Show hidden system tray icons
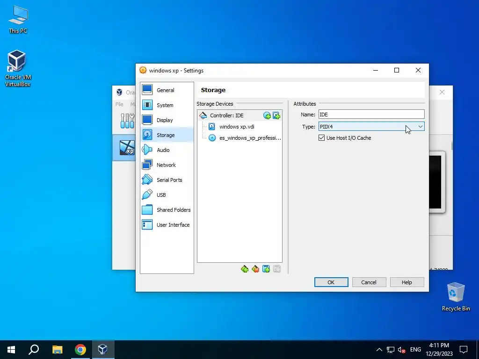This screenshot has height=359, width=479. (x=379, y=350)
